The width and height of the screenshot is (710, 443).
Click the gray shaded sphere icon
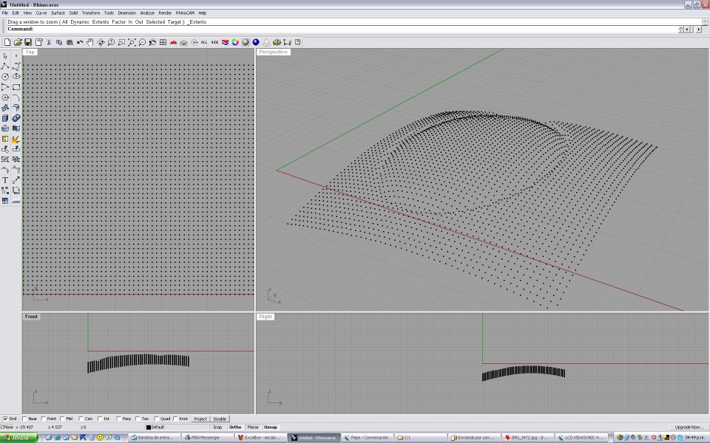pos(246,42)
